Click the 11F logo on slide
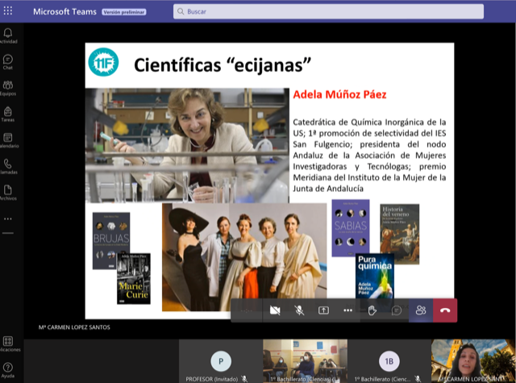Viewport: 516px width, 383px height. point(103,62)
